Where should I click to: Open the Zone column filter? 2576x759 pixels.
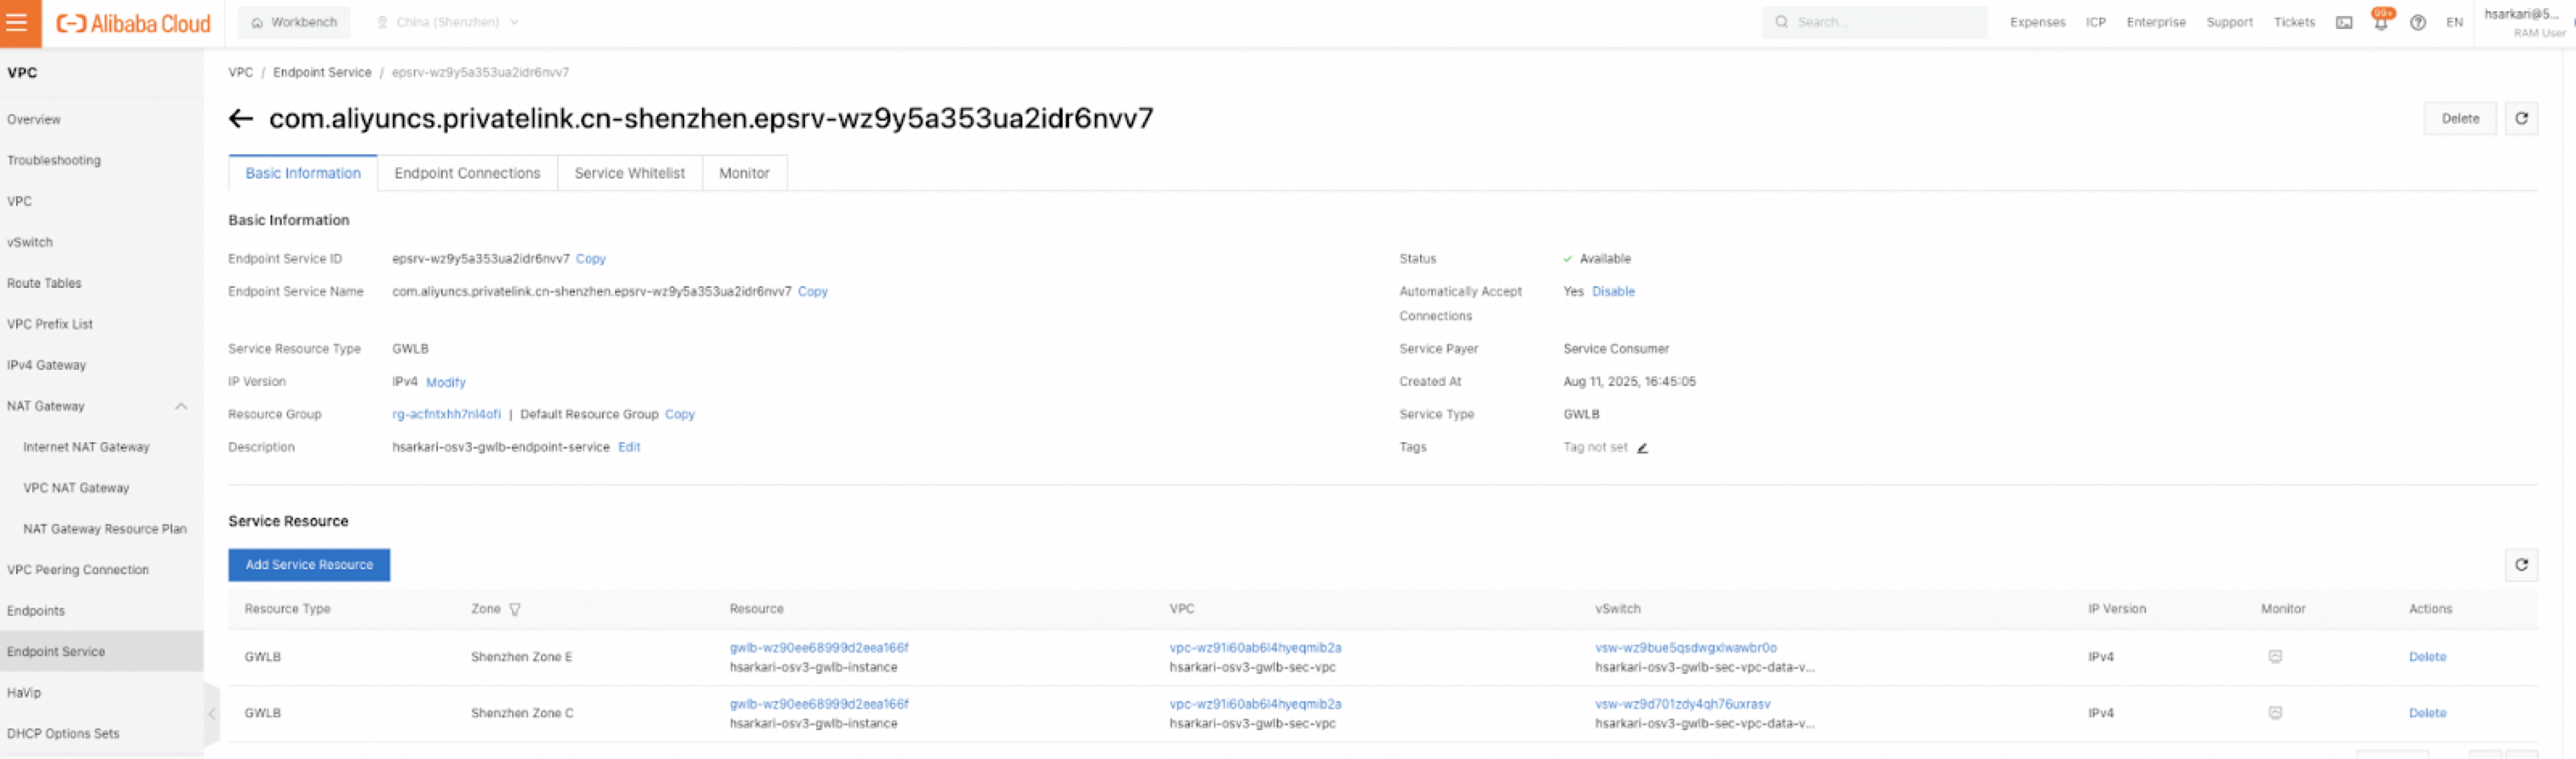pyautogui.click(x=515, y=609)
